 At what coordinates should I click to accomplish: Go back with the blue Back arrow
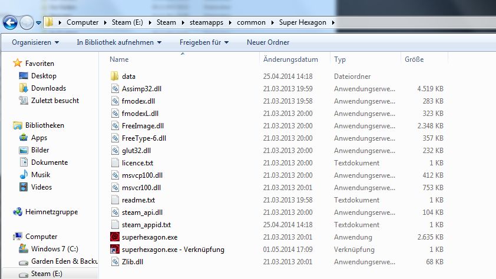[10, 23]
